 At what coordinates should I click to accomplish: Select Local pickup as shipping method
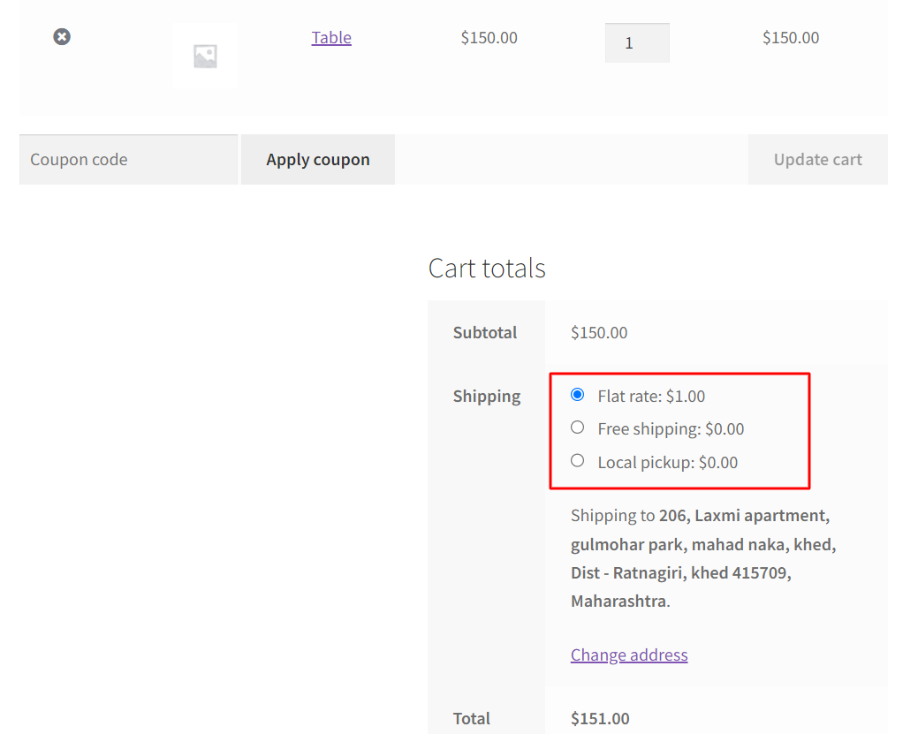(577, 460)
